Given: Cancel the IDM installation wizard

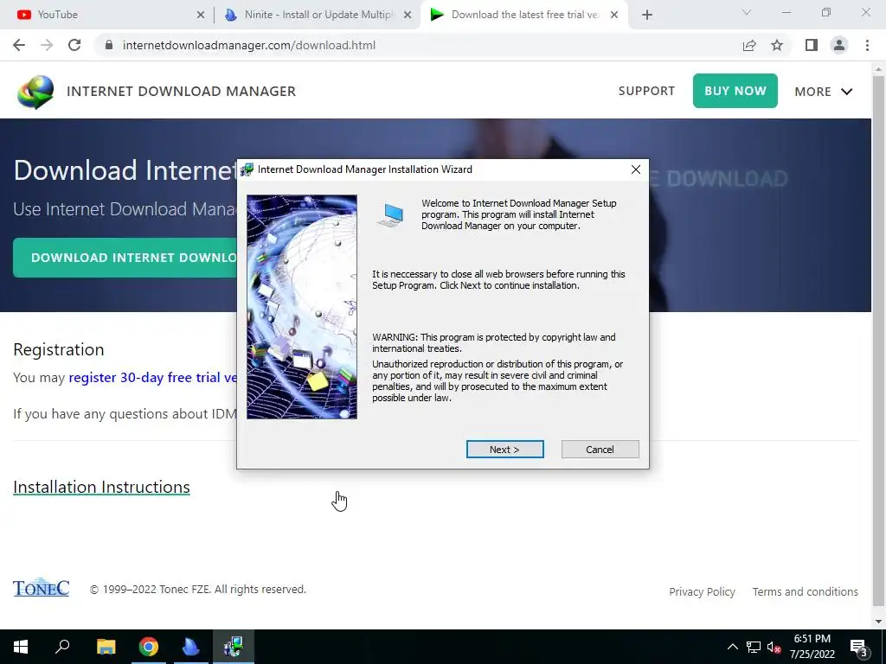Looking at the screenshot, I should (x=600, y=450).
